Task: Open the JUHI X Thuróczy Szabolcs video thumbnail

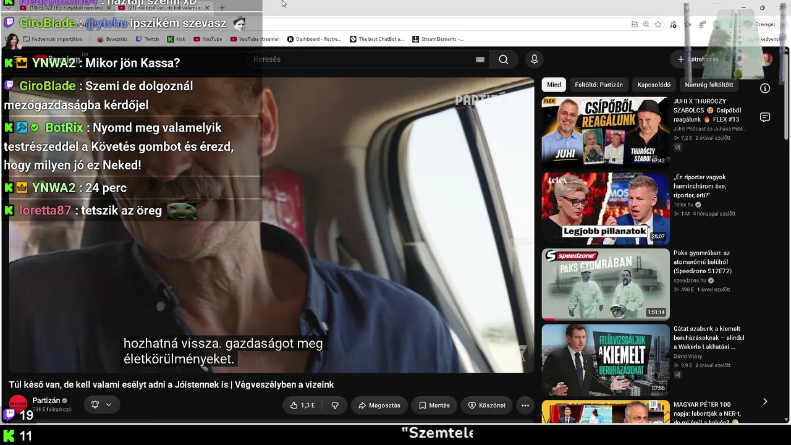Action: click(x=606, y=132)
